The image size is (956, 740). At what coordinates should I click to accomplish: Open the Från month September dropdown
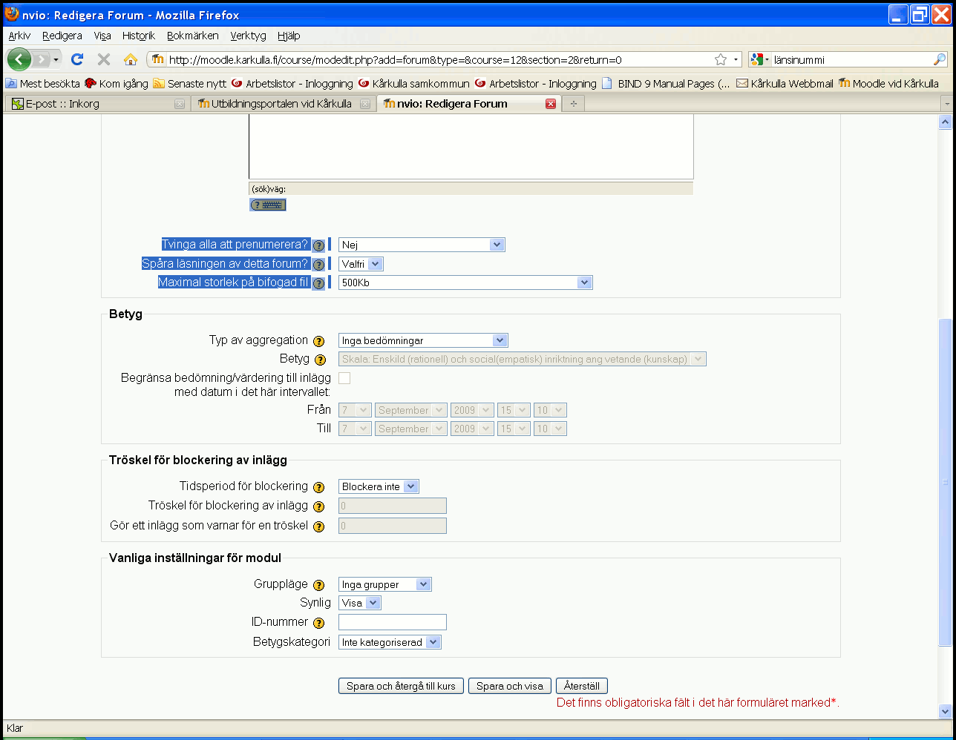click(x=411, y=410)
